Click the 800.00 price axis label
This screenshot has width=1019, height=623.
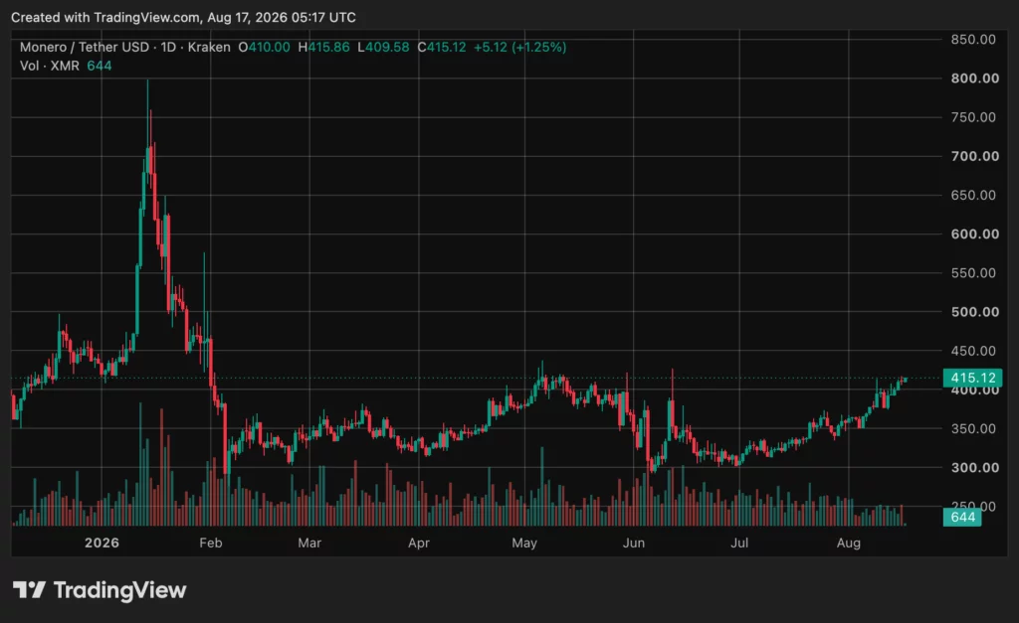975,78
